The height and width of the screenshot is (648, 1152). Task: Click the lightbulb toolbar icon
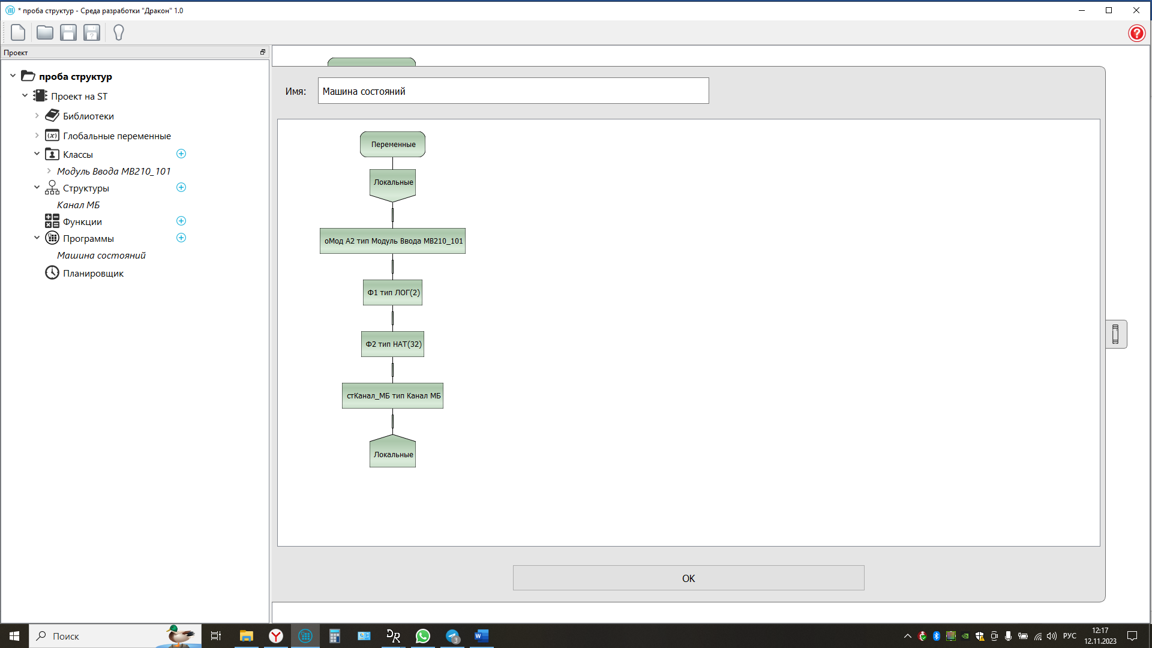119,32
